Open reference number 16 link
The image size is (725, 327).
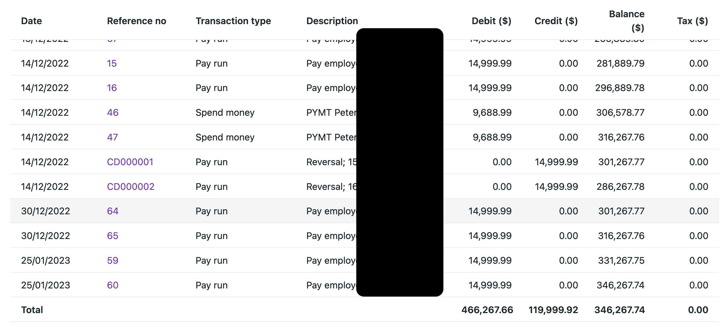(x=112, y=88)
